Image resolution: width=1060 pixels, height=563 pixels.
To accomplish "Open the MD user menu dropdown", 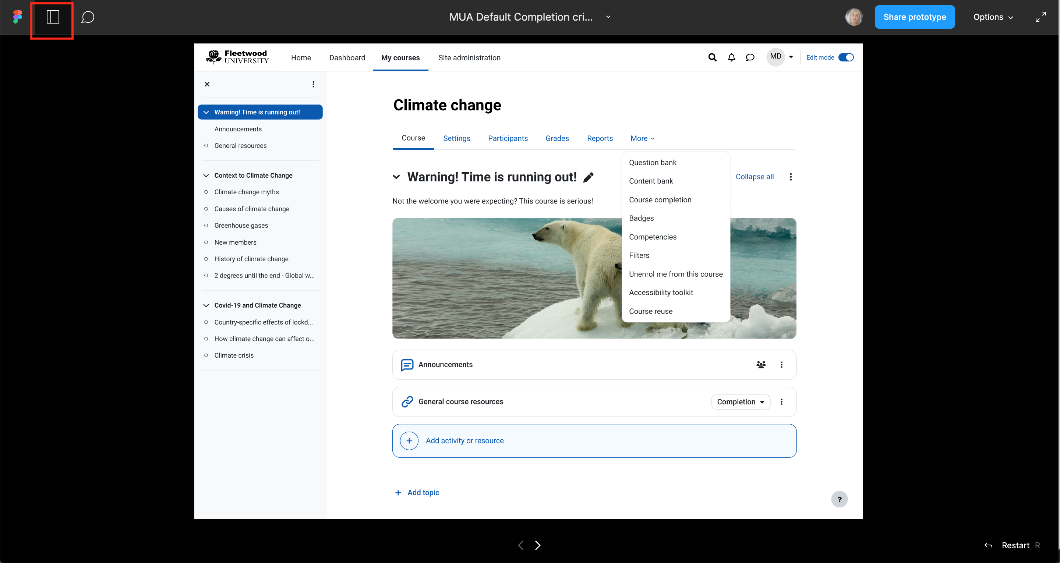I will 780,57.
